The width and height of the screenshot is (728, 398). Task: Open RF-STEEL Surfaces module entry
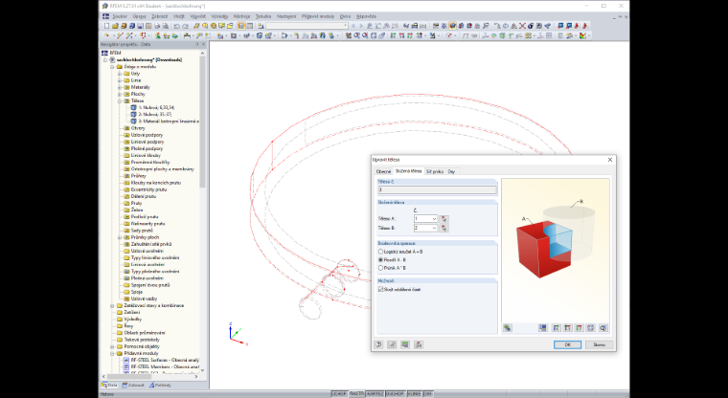coord(165,360)
